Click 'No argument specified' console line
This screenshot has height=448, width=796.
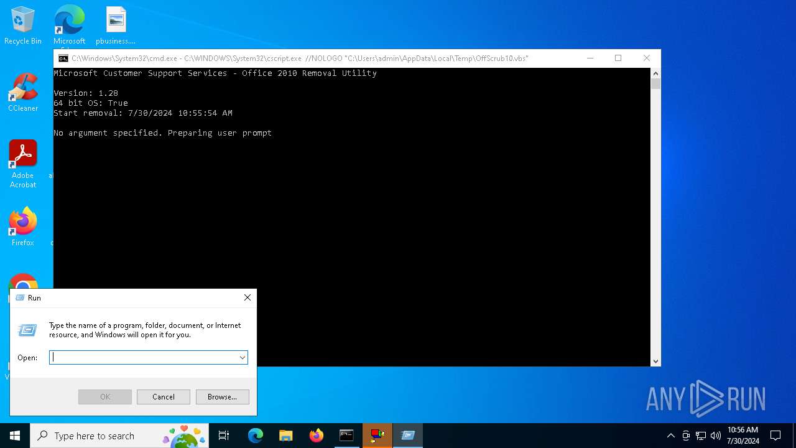pyautogui.click(x=162, y=133)
